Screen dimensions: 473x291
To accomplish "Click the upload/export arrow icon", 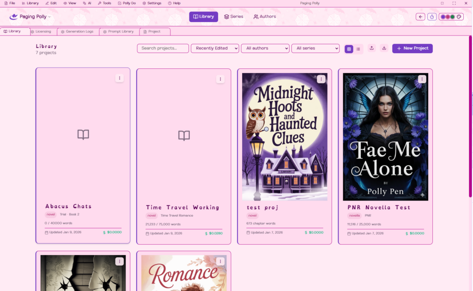I will tap(372, 48).
